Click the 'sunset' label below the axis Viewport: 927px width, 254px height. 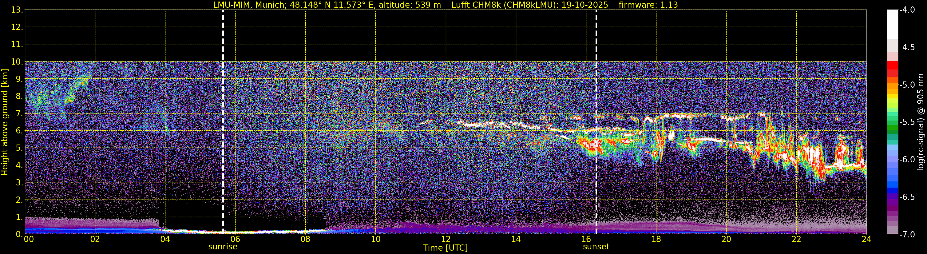click(596, 247)
